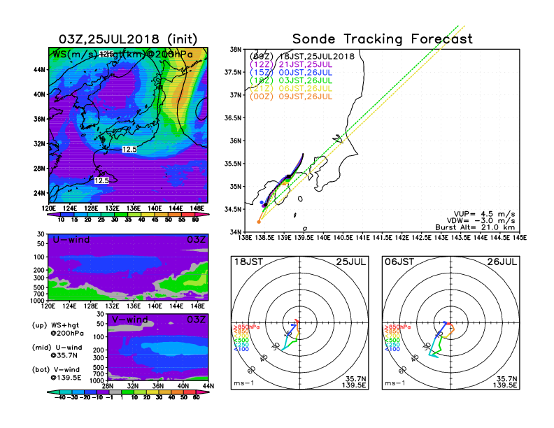Viewport: 554px width, 428px height.
Task: Pick the red 50–60 segment in the lower colorbar
Action: pyautogui.click(x=189, y=392)
